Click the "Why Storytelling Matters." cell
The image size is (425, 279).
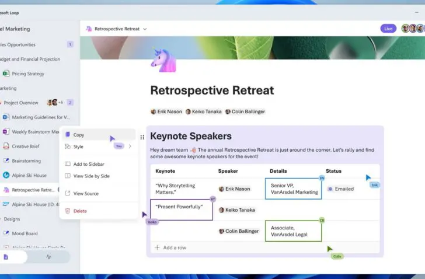click(182, 189)
